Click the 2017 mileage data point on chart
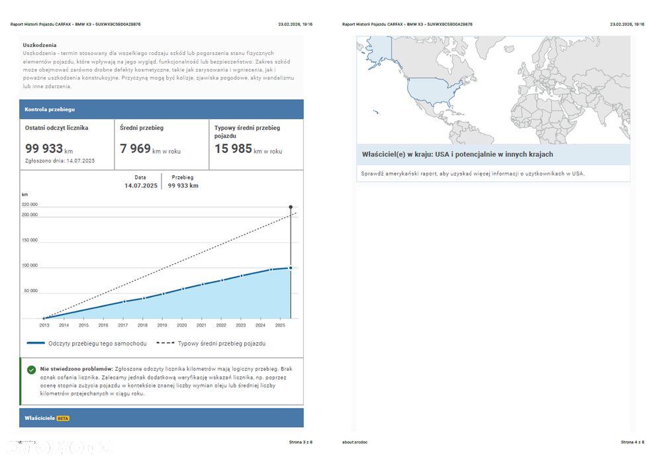662x461 pixels. tap(124, 301)
